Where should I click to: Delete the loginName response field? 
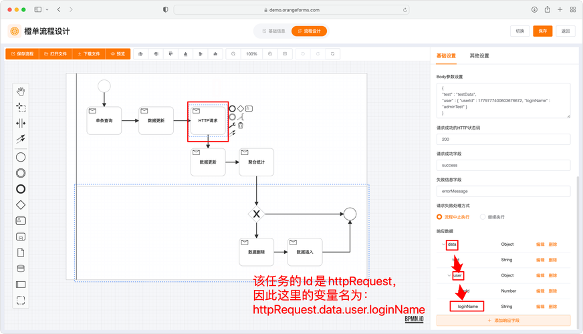(x=553, y=307)
